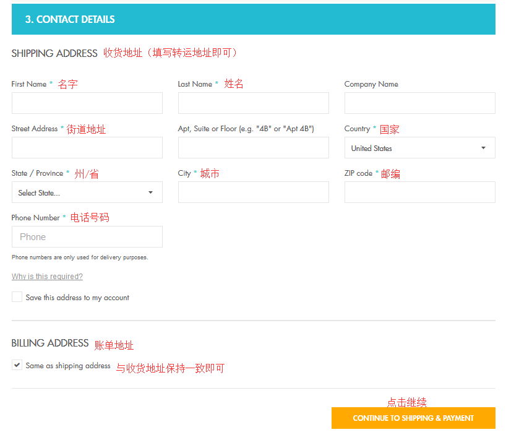Click the "Save this address to my account" label
This screenshot has width=506, height=440.
pyautogui.click(x=77, y=298)
